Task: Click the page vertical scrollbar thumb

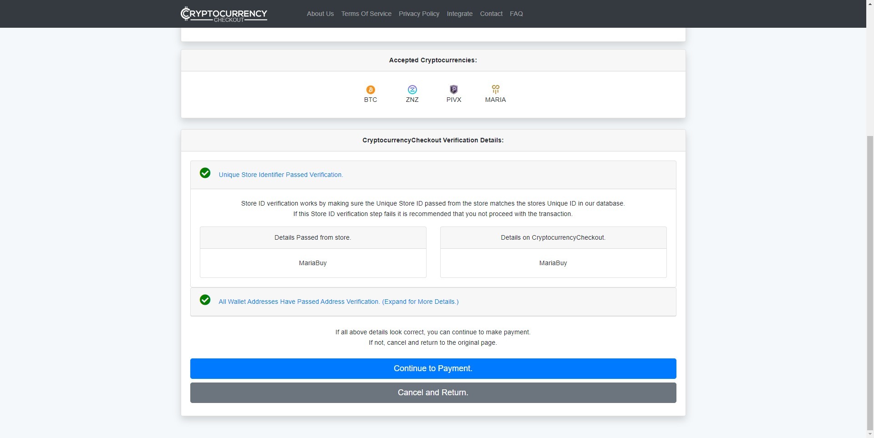Action: [870, 282]
